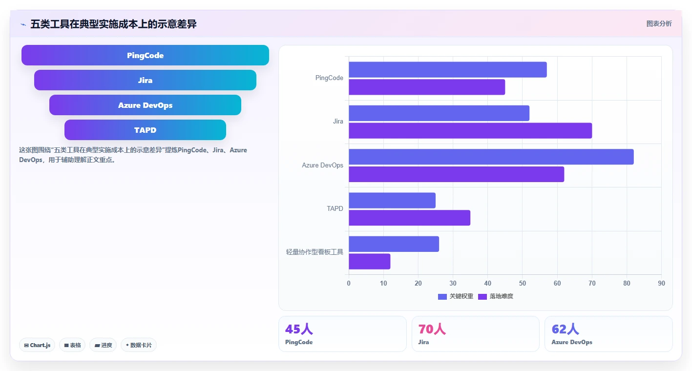Click the 进度 tag chip
Screen dimensions: 692x371
(103, 345)
